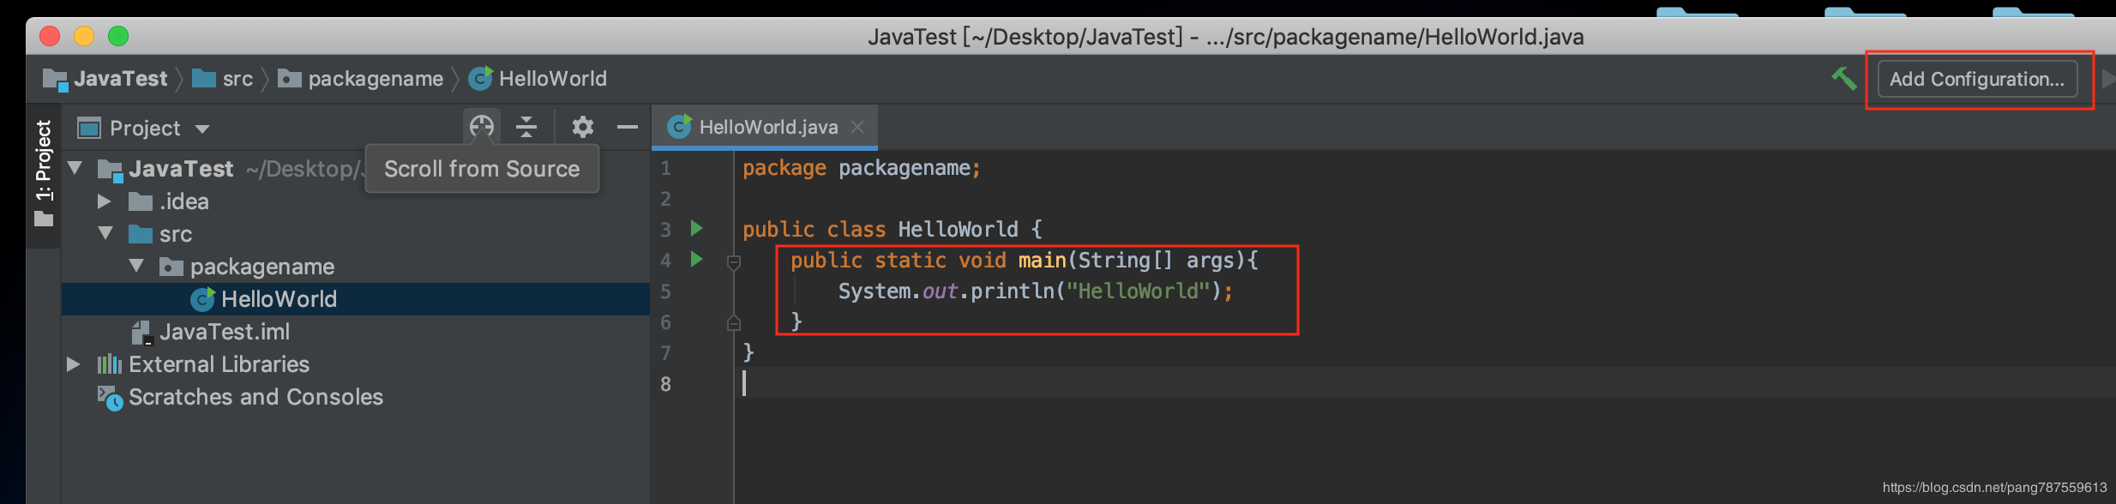Expand the External Libraries node arrow
Viewport: 2116px width, 504px height.
click(74, 364)
